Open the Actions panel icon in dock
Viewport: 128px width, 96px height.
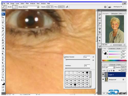100,18
